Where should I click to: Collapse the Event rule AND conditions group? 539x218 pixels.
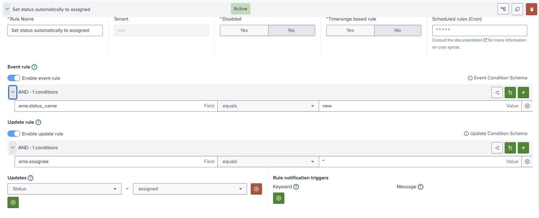(x=13, y=92)
